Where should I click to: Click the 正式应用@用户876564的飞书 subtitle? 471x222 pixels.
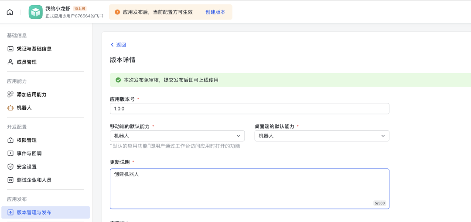point(74,16)
